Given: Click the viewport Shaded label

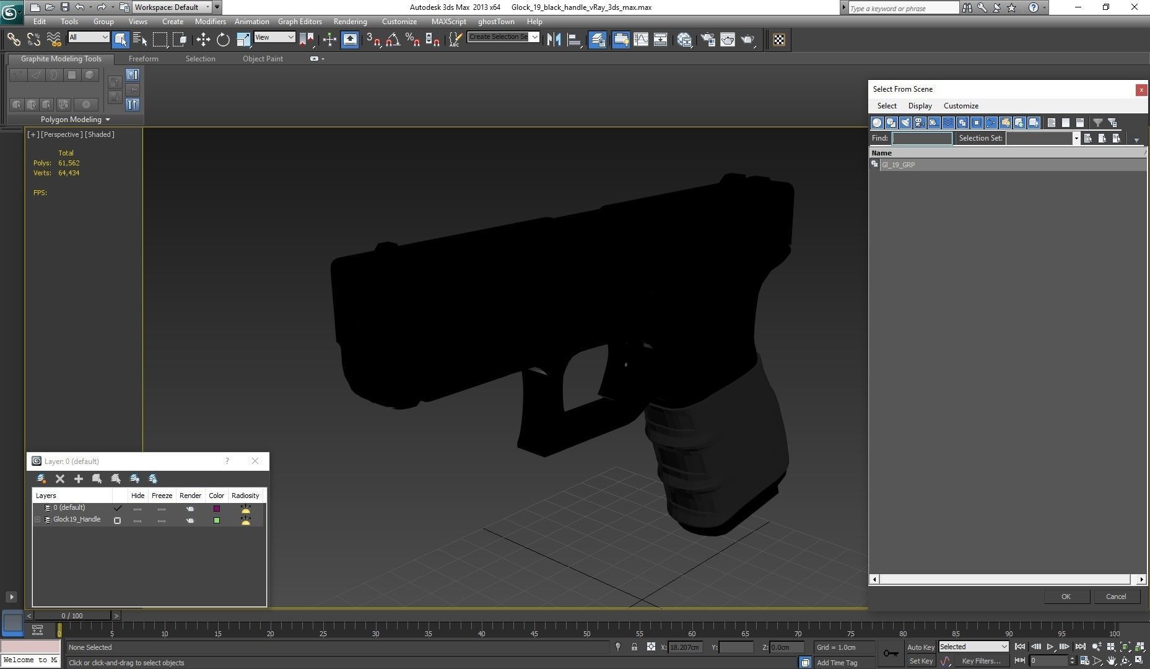Looking at the screenshot, I should click(99, 134).
